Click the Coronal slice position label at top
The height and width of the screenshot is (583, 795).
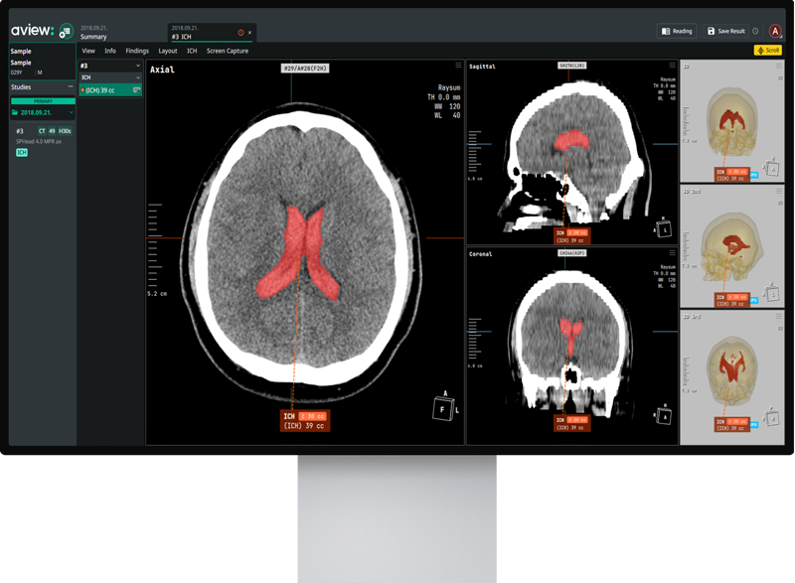pos(572,252)
